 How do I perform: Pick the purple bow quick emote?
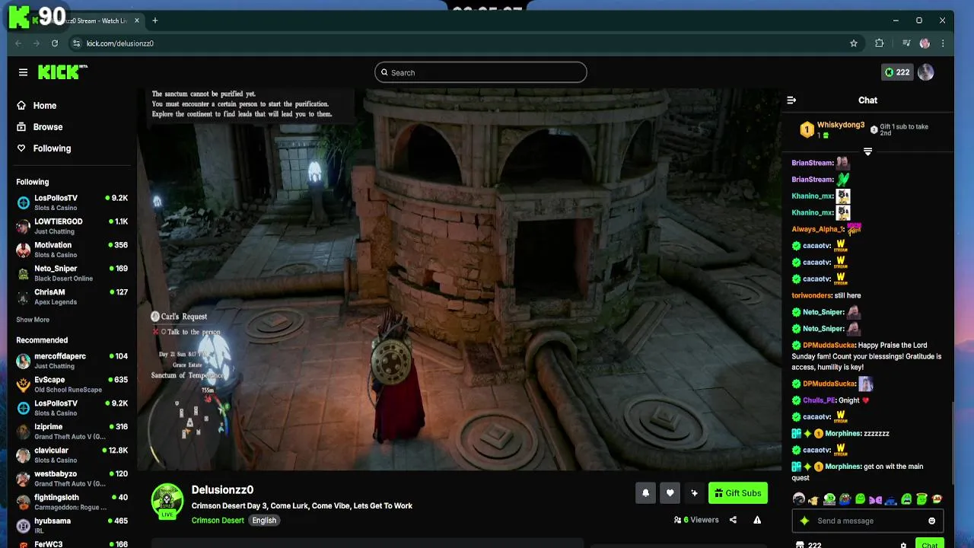(x=875, y=499)
